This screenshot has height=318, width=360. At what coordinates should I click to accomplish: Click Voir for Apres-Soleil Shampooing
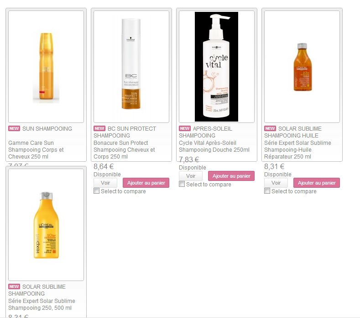coord(191,176)
